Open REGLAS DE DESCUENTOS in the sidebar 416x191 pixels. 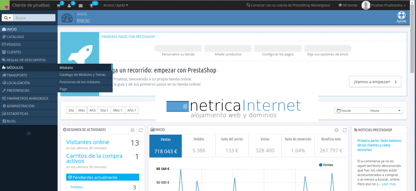pos(28,60)
